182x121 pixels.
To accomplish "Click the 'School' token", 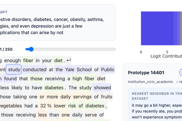I will [x=84, y=70].
